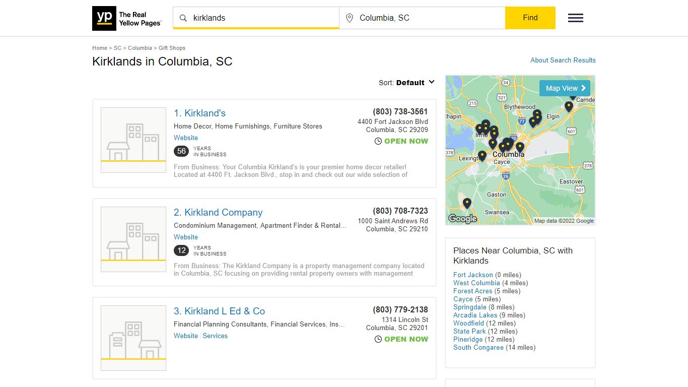
Task: Open the Fort Jackson nearby place link
Action: pos(473,275)
